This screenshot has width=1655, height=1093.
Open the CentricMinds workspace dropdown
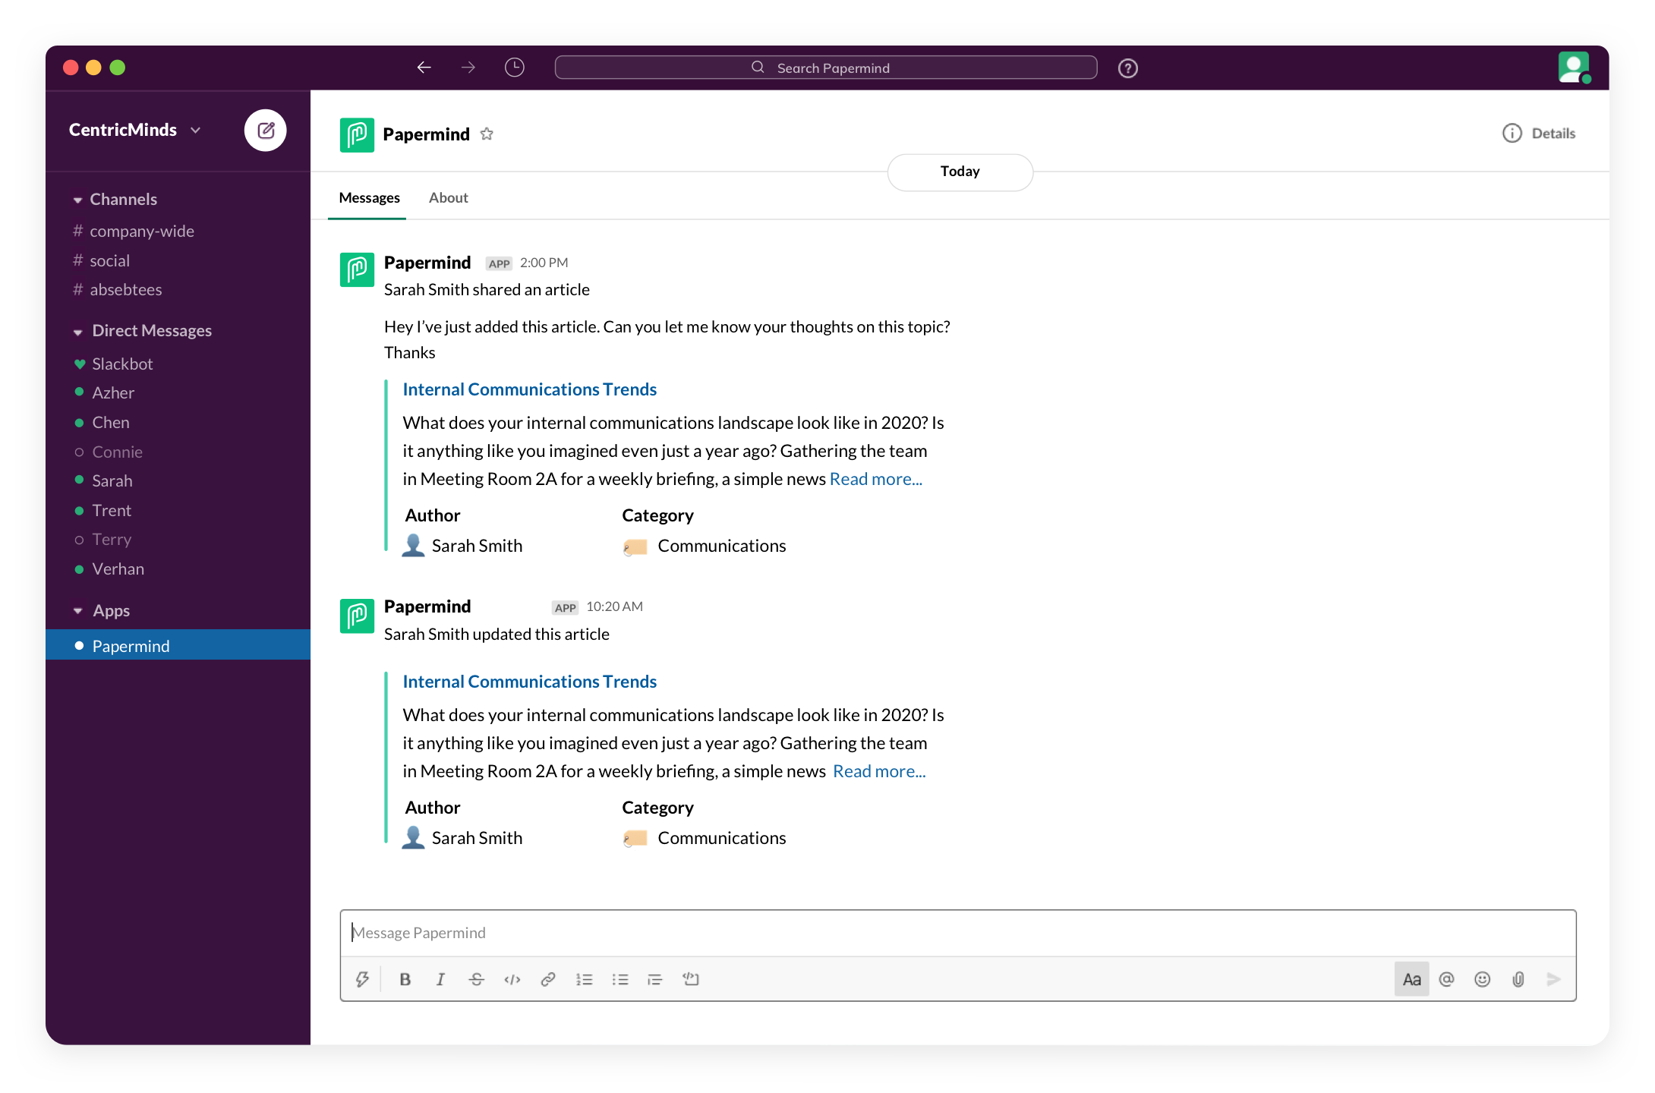pos(196,130)
